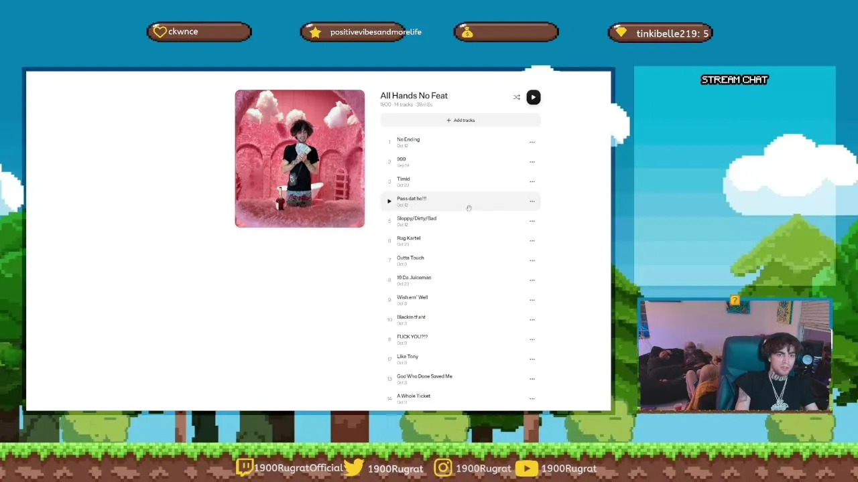Open more options for track 999
The width and height of the screenshot is (858, 482).
click(x=532, y=161)
